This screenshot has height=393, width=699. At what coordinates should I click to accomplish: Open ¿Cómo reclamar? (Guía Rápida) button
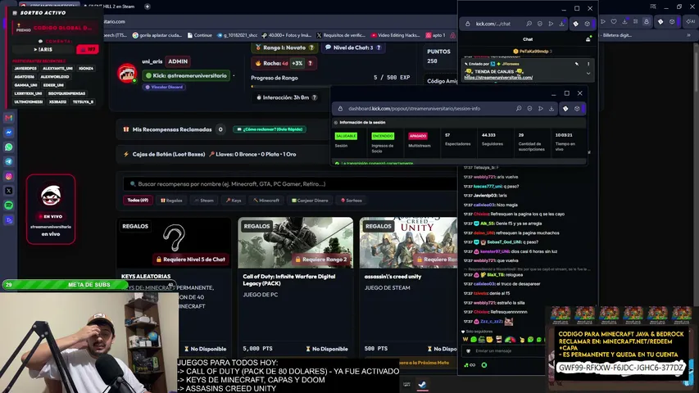coord(270,129)
